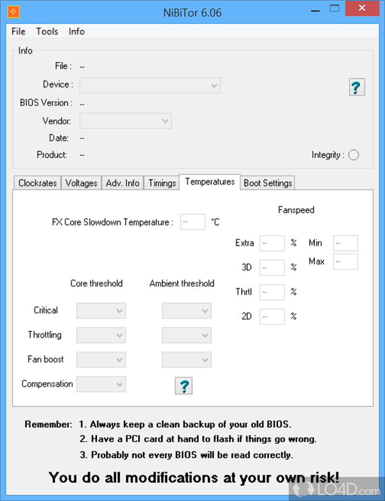This screenshot has width=385, height=501.
Task: Switch to the Timings tab
Action: pyautogui.click(x=162, y=183)
